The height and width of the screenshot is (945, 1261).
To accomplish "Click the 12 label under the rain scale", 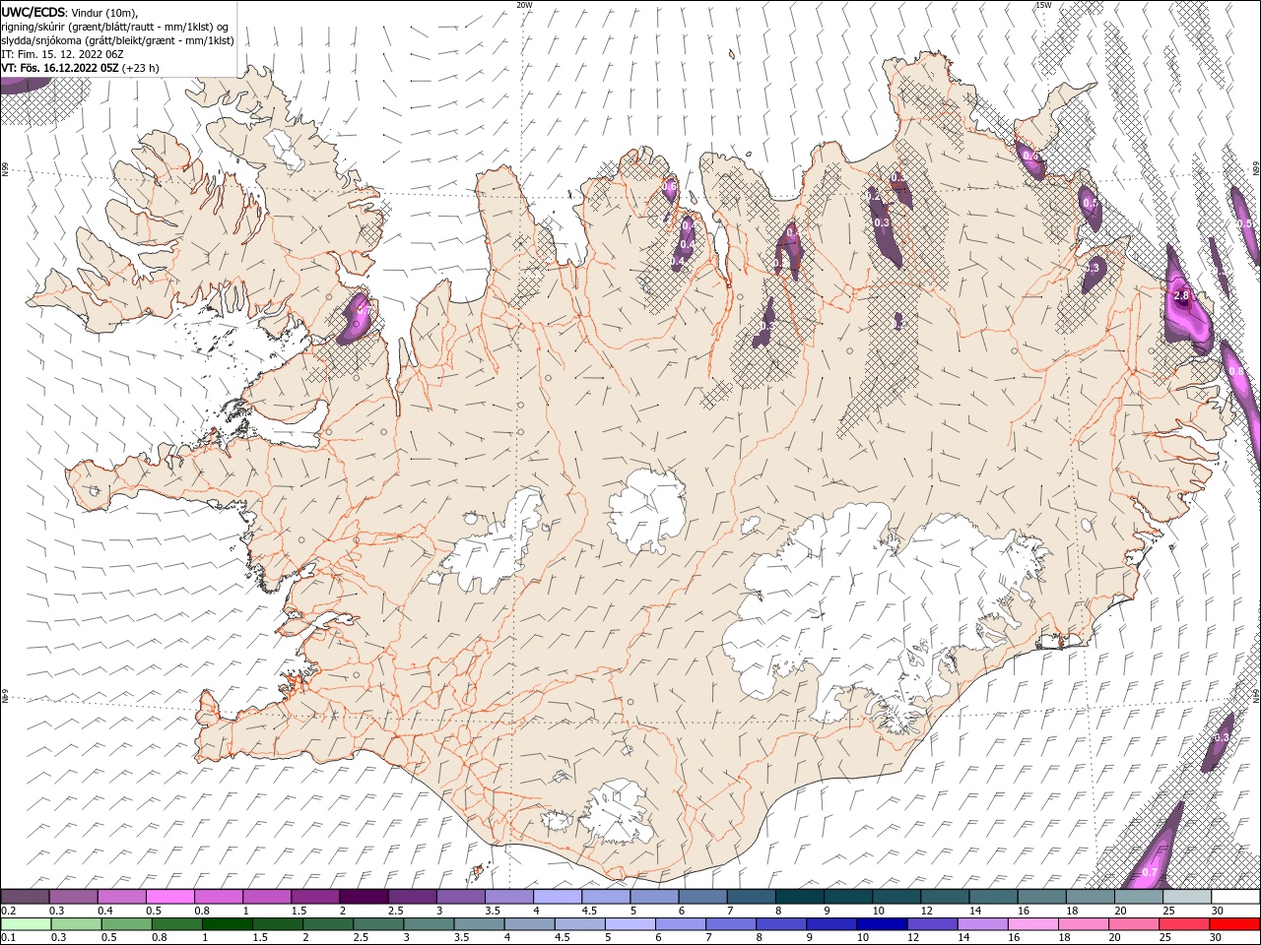I will point(914,938).
